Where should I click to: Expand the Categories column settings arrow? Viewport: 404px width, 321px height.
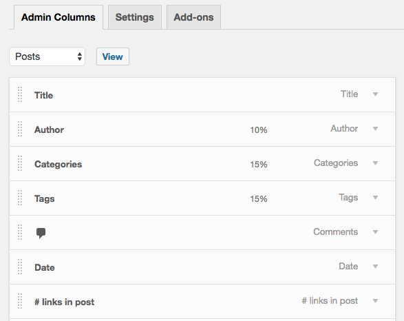click(x=375, y=163)
